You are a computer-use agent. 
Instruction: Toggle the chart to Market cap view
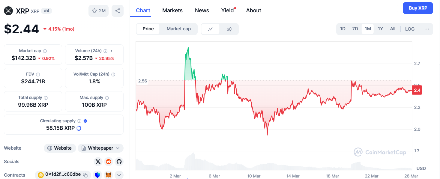point(178,29)
